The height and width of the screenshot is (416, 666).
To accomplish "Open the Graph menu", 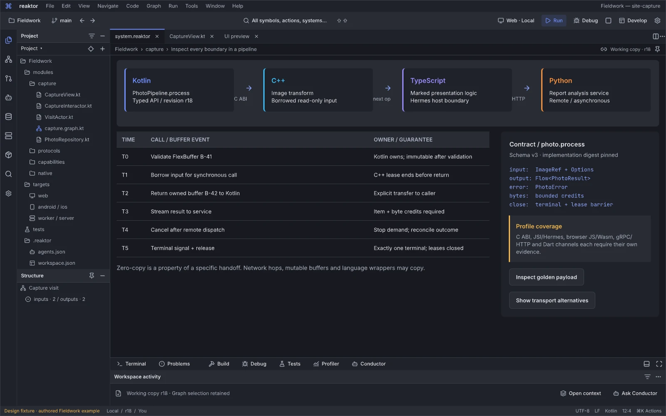I will tap(154, 6).
